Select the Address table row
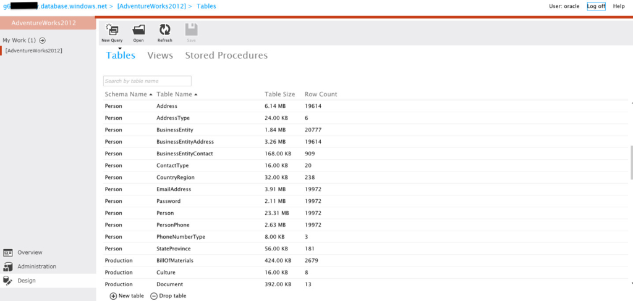Viewport: 633px width, 301px height. coord(366,106)
